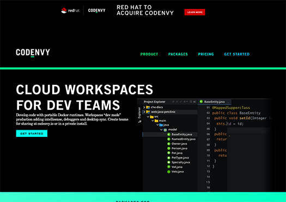Open PetType.java from the file tree

coord(180,157)
